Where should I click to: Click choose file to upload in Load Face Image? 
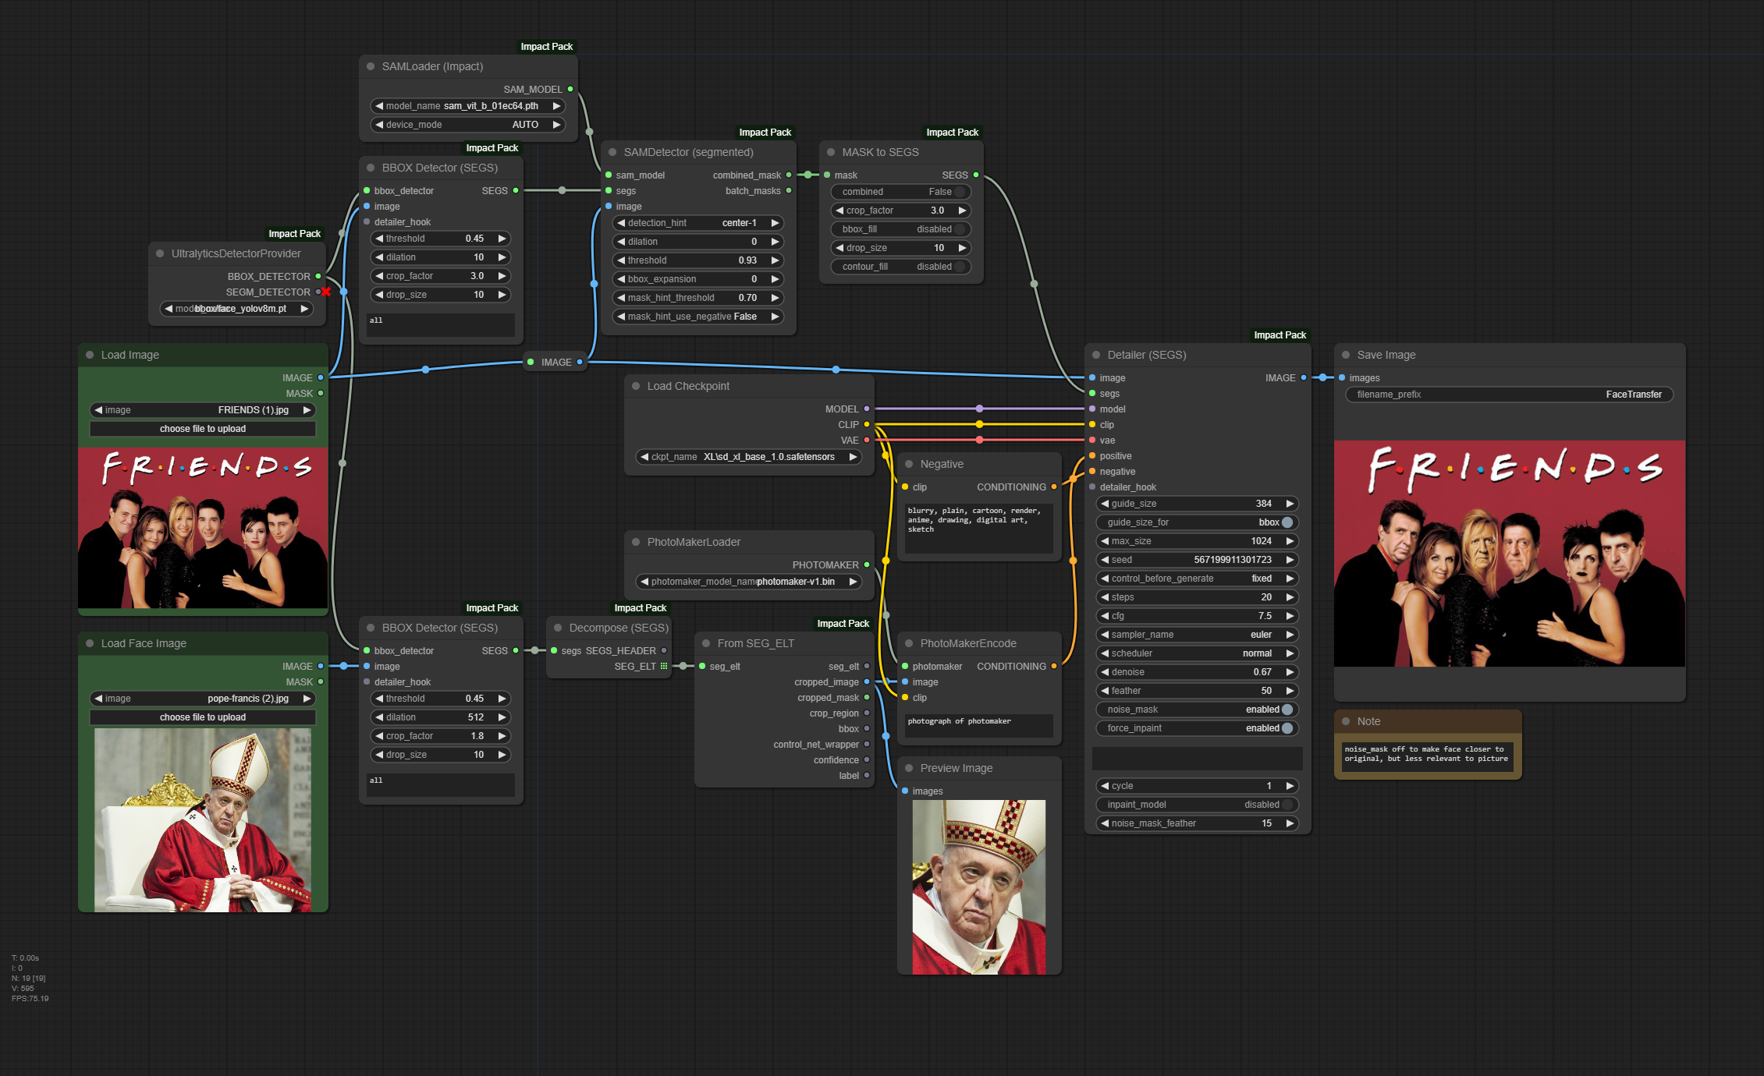point(203,717)
